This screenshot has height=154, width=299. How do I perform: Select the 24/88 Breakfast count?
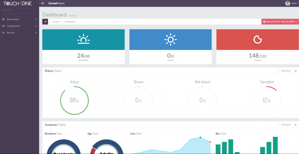(83, 56)
